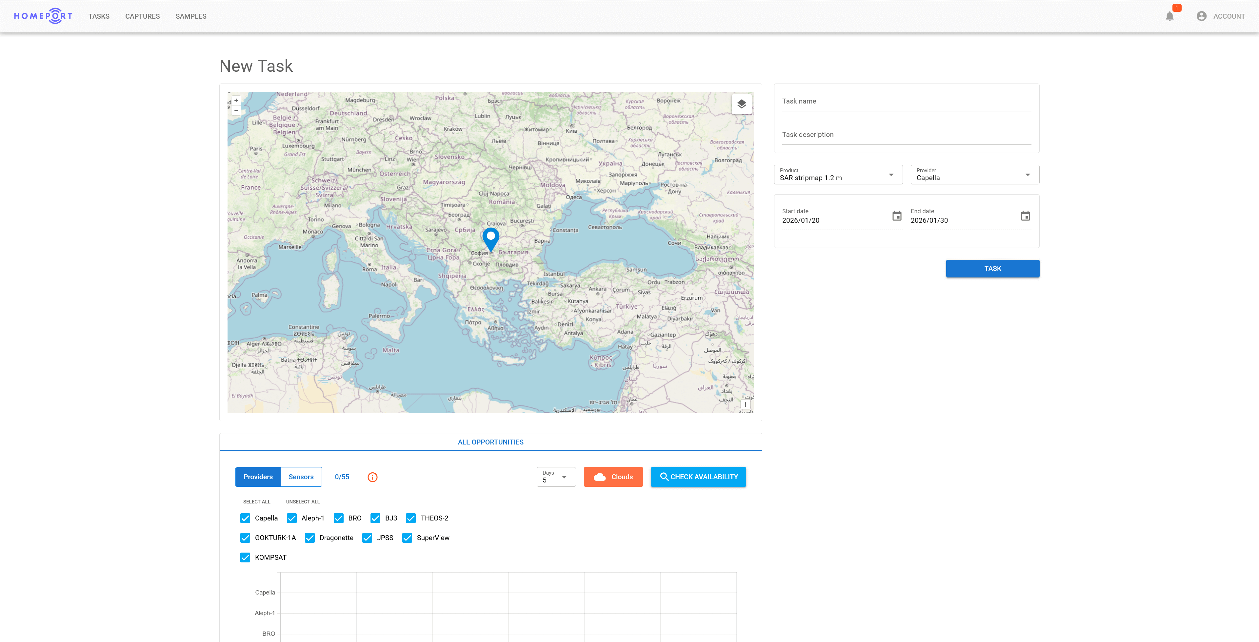Uncheck the Capella provider checkbox
Viewport: 1259px width, 642px height.
pyautogui.click(x=245, y=518)
